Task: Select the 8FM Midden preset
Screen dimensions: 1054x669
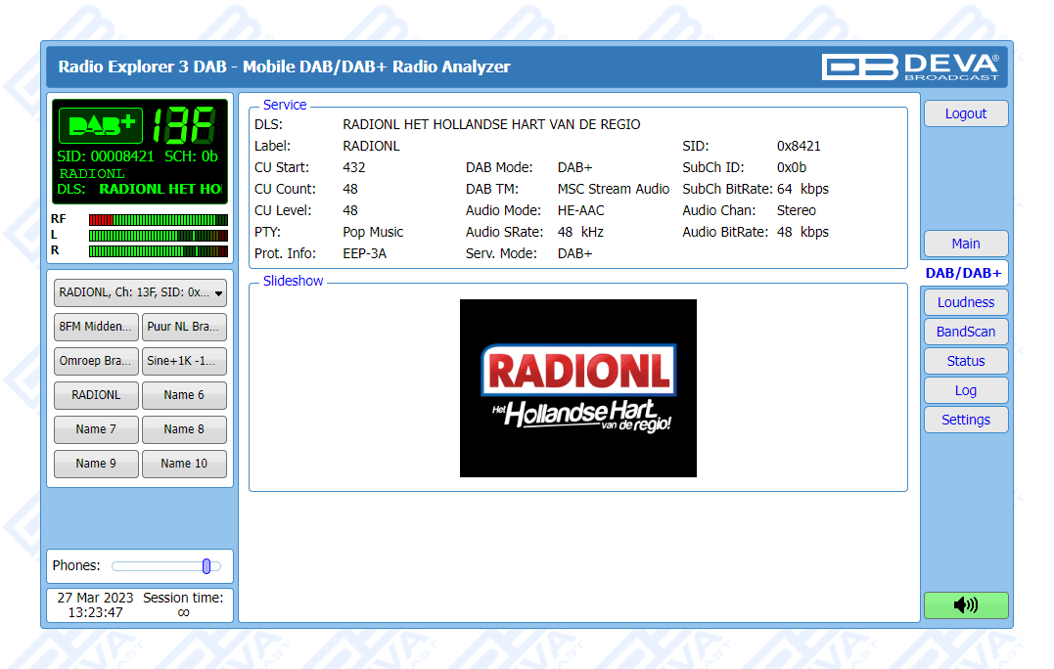Action: (x=96, y=327)
